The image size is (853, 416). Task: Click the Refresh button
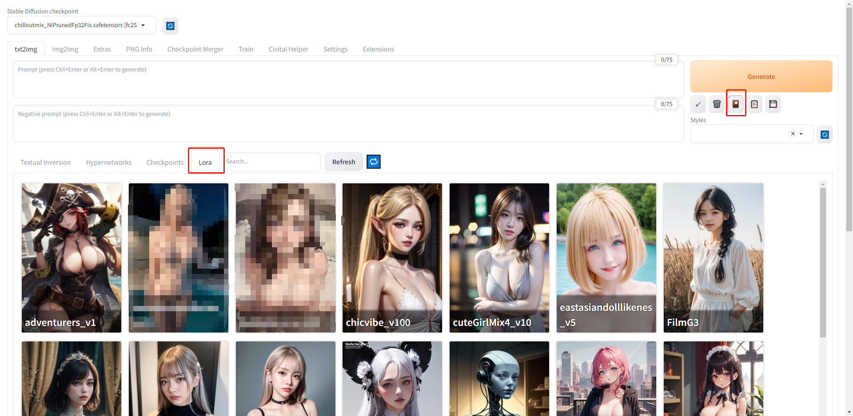coord(343,162)
